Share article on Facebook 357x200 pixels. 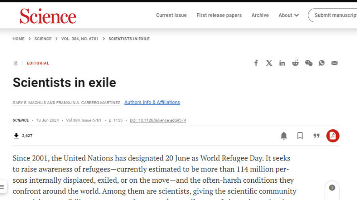coord(256,63)
